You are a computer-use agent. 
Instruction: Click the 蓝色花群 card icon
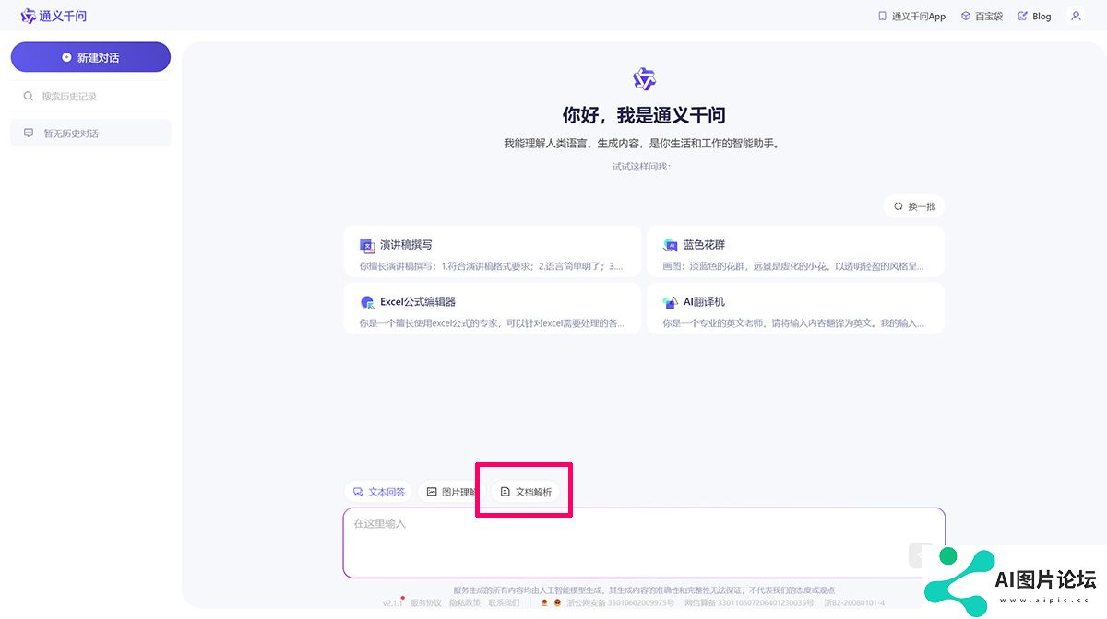point(671,246)
